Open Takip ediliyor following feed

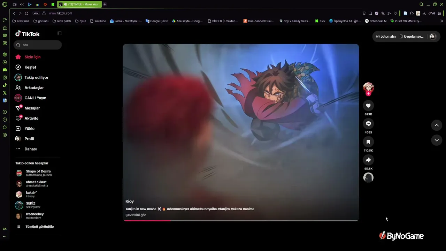tap(31, 77)
